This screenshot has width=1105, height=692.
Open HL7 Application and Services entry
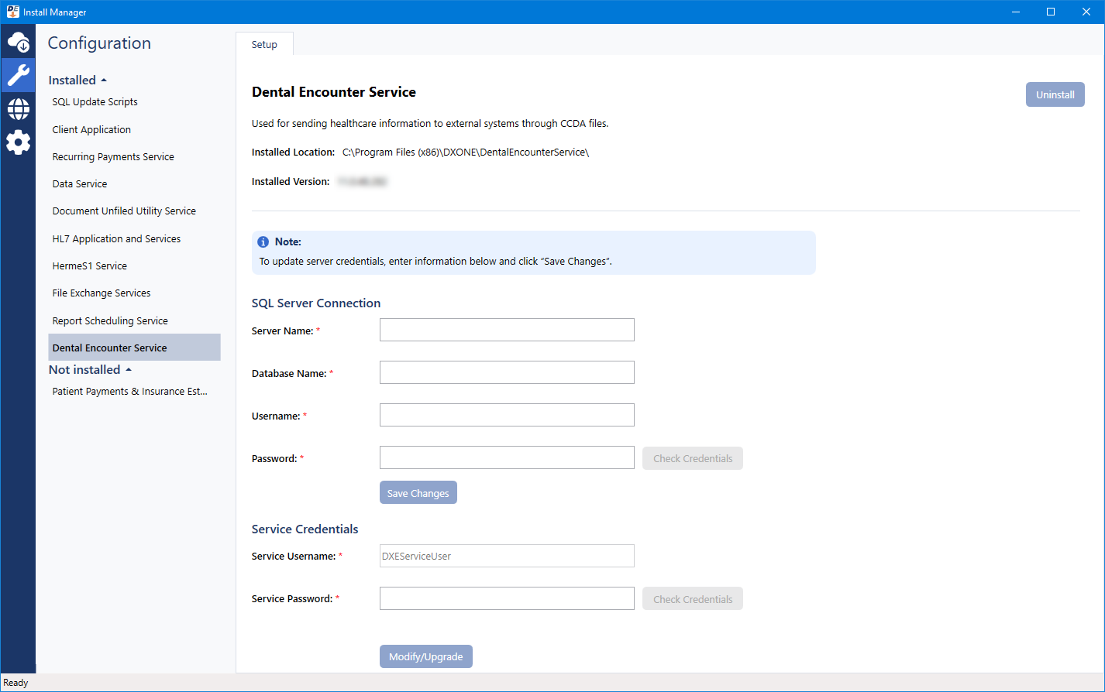pos(116,239)
